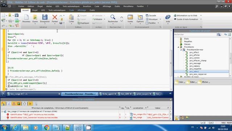232x131 pixels.
Task: Click the project explorer Rechercher field
Action: 195,35
